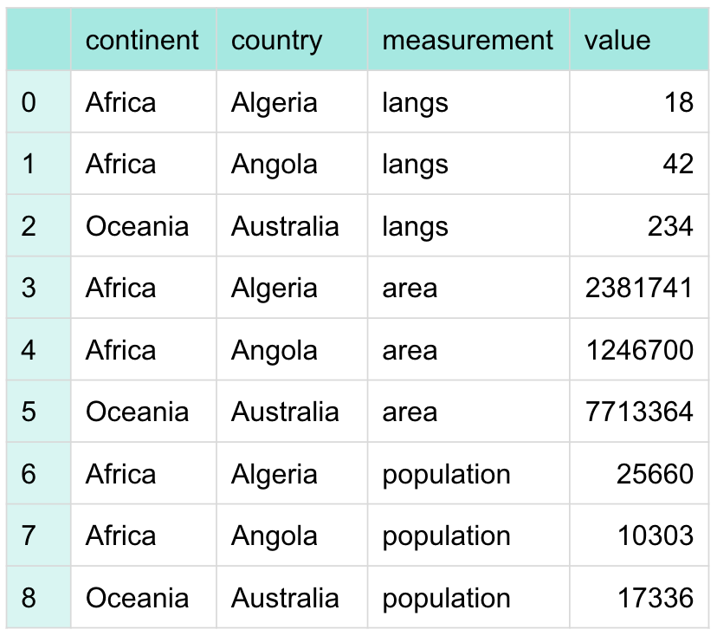This screenshot has width=717, height=636.
Task: Select the population value 25660
Action: (655, 474)
